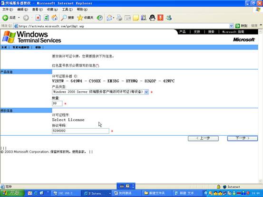Click the Microsoft 指南 header link

pyautogui.click(x=233, y=32)
